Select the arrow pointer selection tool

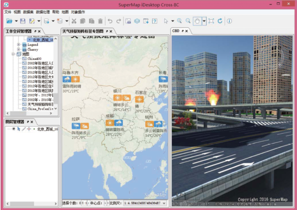pos(166,21)
